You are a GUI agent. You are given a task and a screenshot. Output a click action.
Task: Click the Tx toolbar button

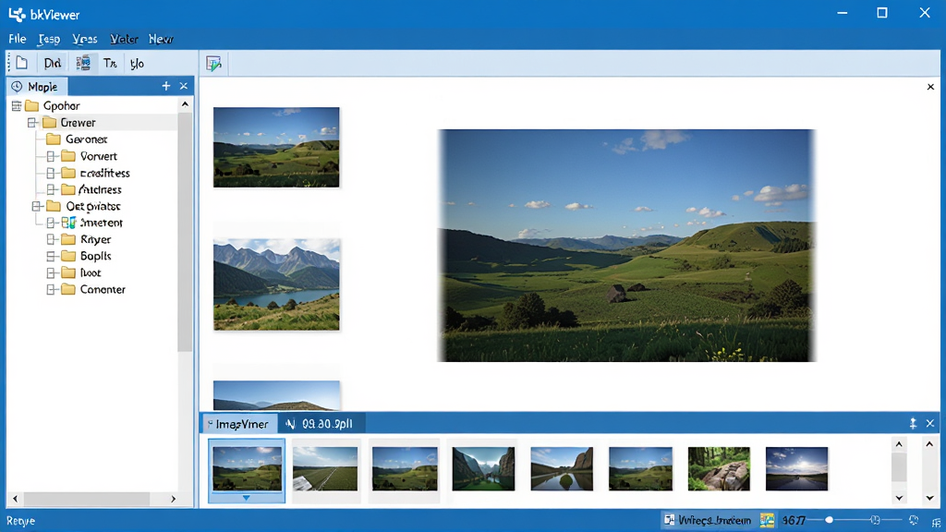(109, 64)
